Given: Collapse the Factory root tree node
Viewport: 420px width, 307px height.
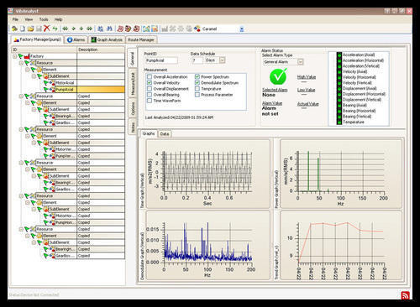Looking at the screenshot, I should pos(14,56).
